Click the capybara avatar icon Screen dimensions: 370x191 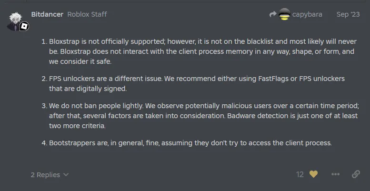click(284, 14)
